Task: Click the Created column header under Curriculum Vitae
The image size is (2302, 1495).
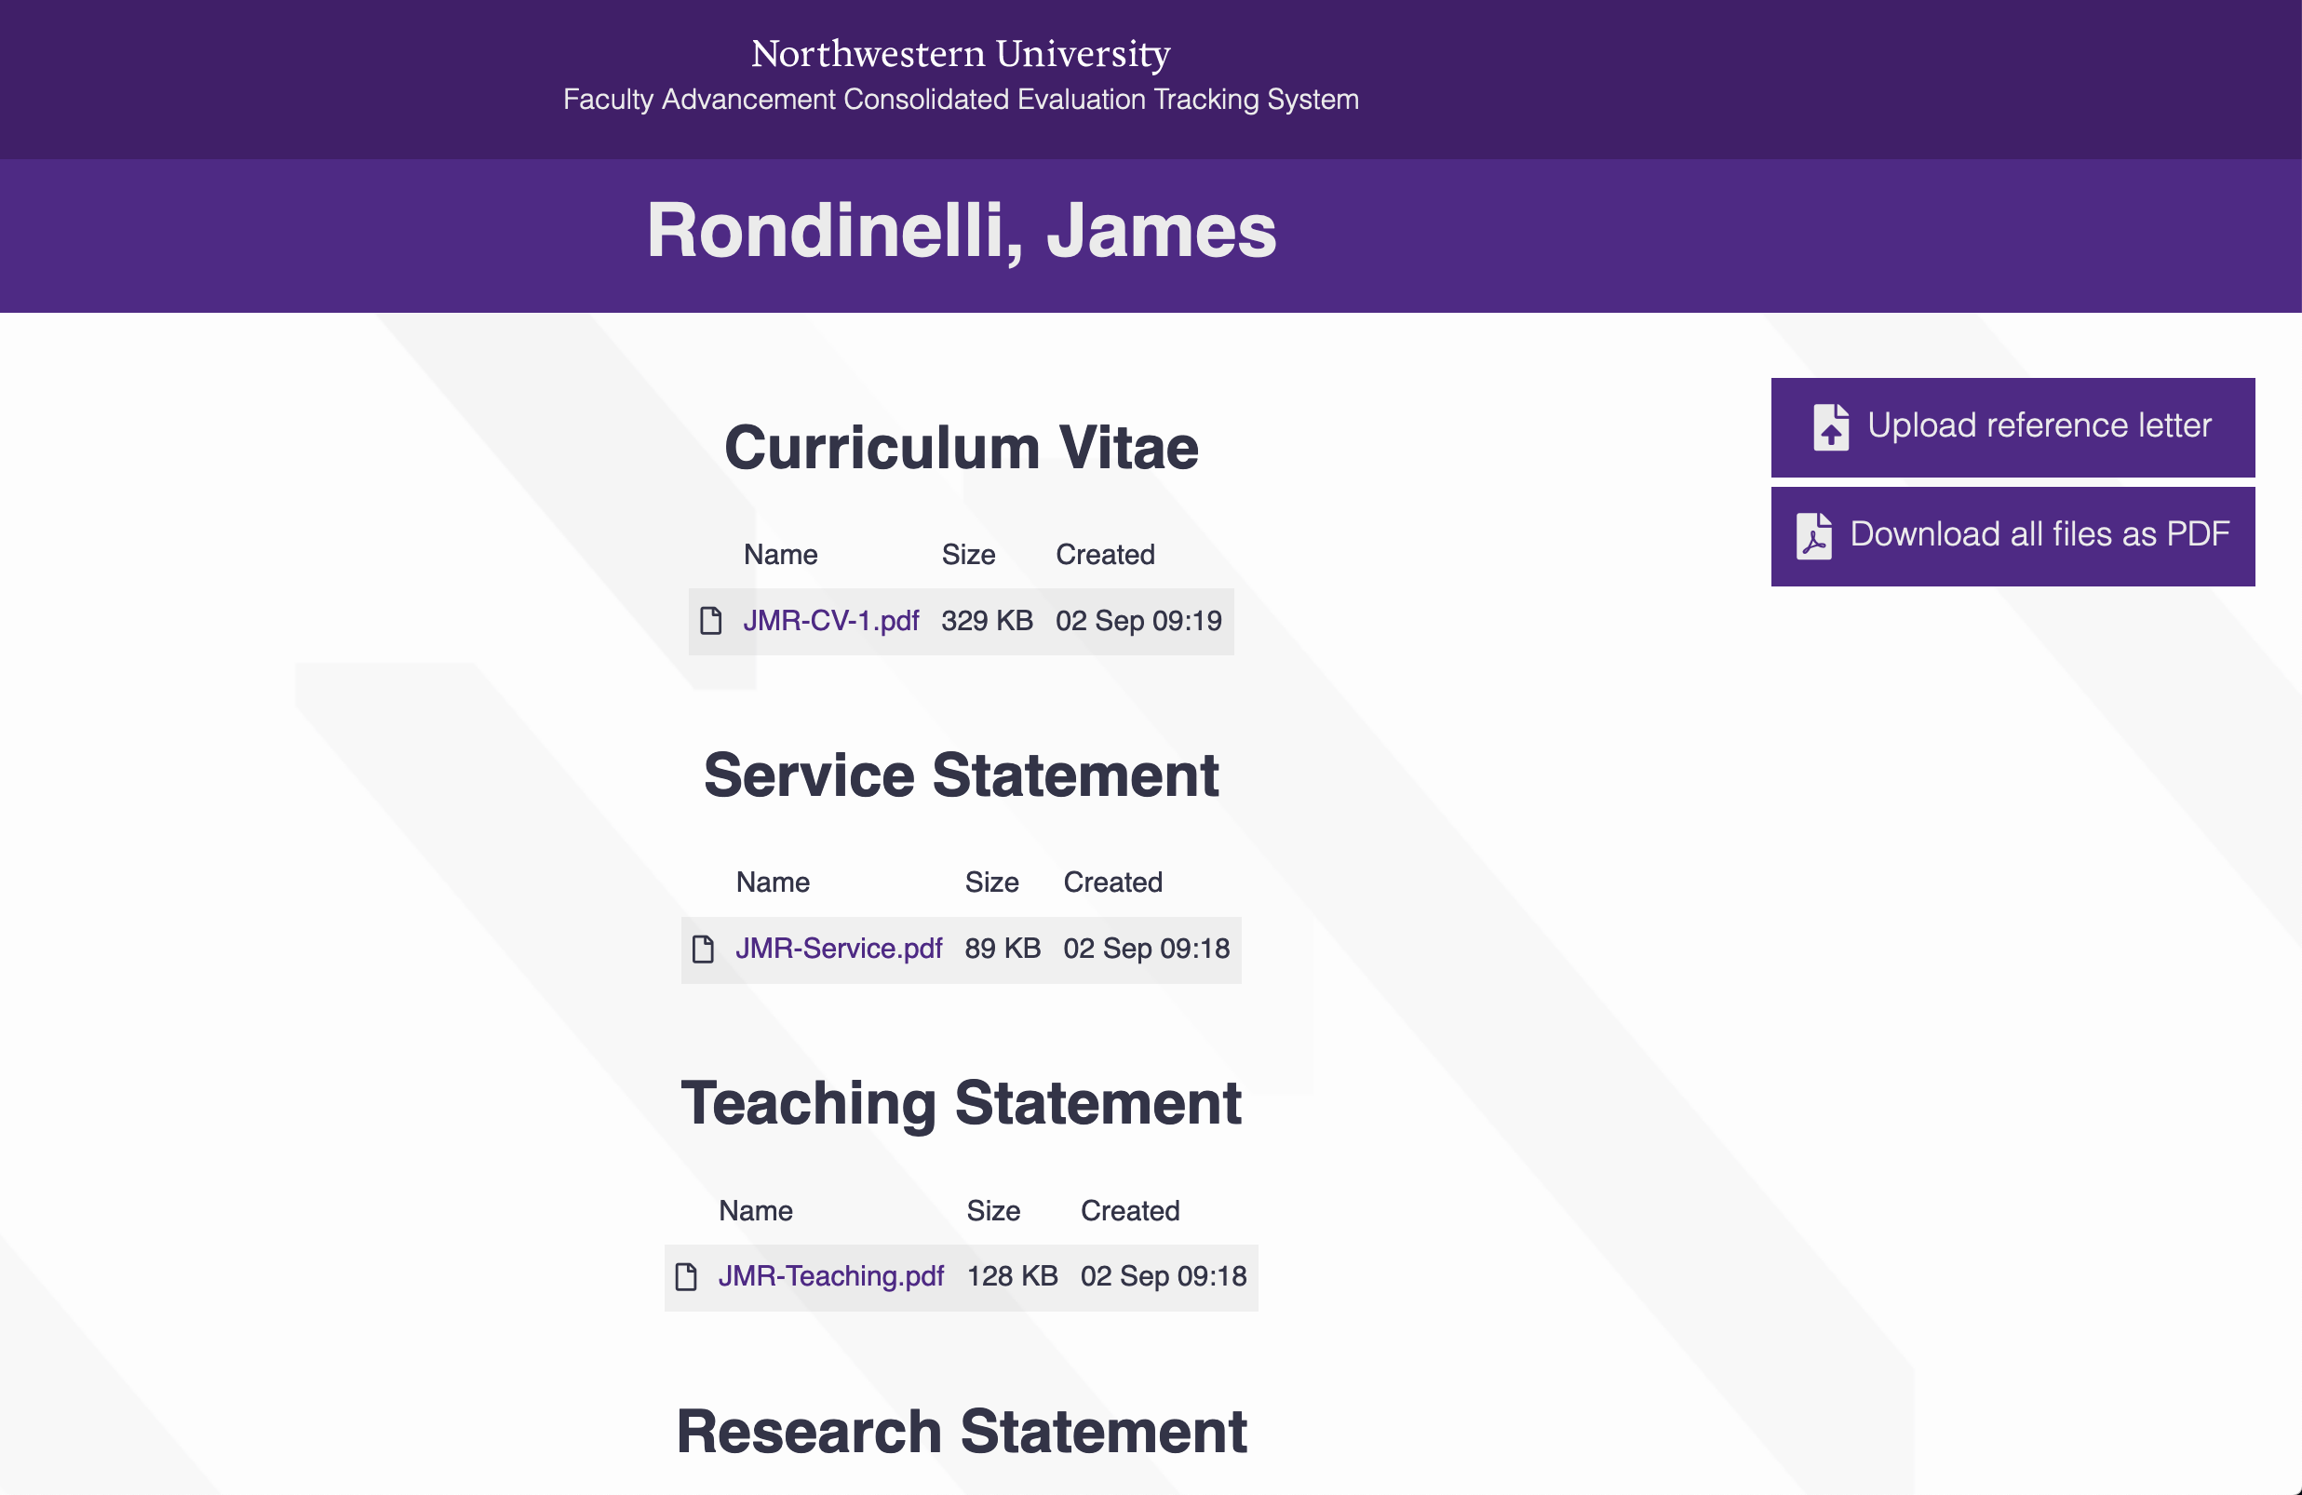Action: (1105, 555)
